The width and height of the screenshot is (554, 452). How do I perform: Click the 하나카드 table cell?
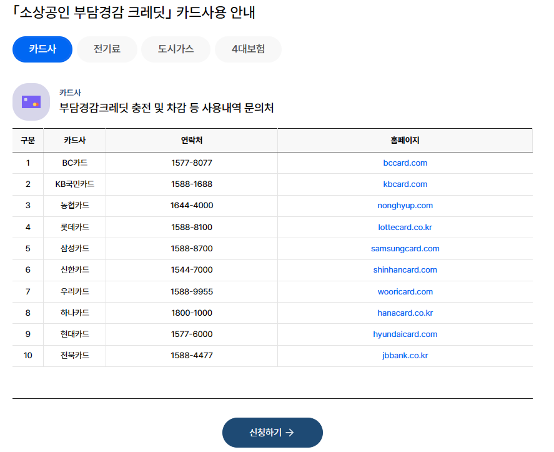click(x=74, y=313)
